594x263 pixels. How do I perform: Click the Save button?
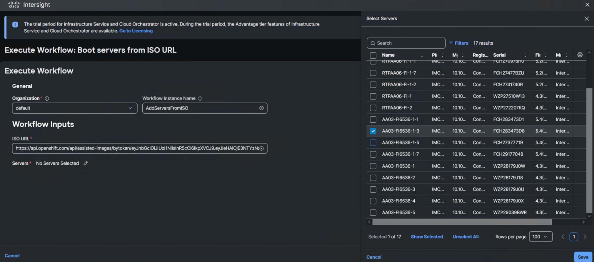(583, 257)
